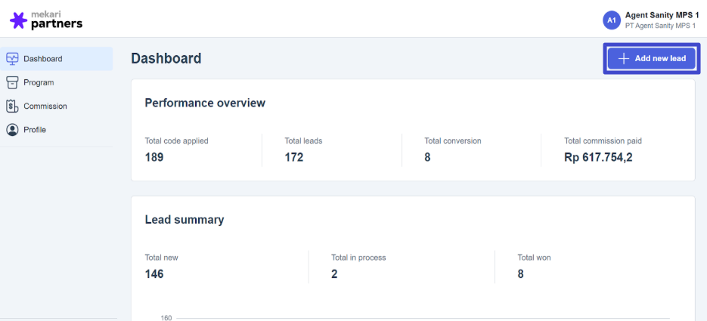The width and height of the screenshot is (707, 321).
Task: Click the Program box icon in sidebar
Action: [x=12, y=82]
